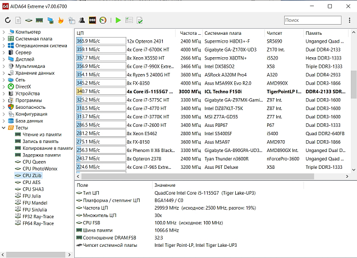Click the checklist results toolbar icon
This screenshot has width=357, height=258.
point(129,20)
